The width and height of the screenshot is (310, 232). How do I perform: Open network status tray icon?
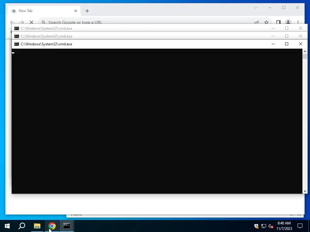264,226
